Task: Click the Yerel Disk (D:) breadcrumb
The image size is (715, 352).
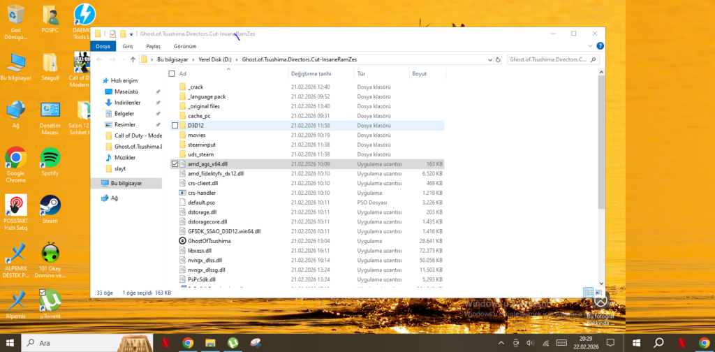Action: click(215, 60)
